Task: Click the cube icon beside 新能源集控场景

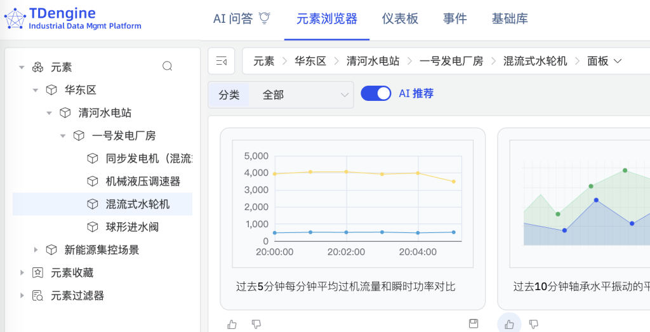Action: tap(51, 249)
